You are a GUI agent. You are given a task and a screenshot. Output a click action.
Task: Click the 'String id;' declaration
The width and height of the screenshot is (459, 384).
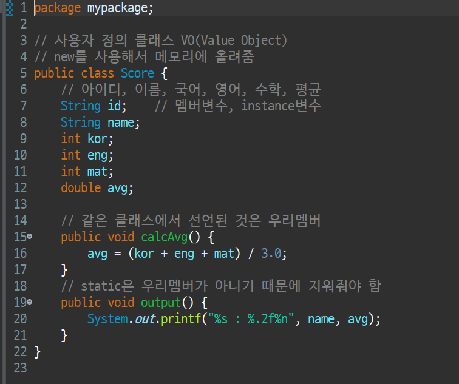pos(93,106)
